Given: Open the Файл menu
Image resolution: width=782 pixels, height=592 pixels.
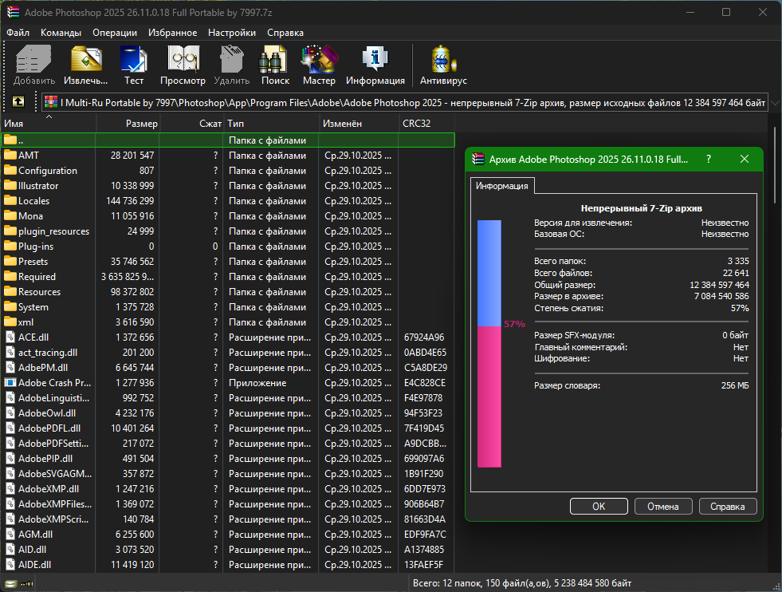Looking at the screenshot, I should pos(18,33).
